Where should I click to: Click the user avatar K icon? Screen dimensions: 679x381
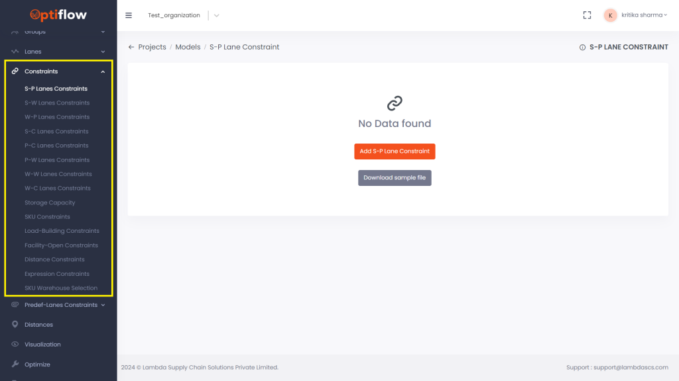coord(610,15)
